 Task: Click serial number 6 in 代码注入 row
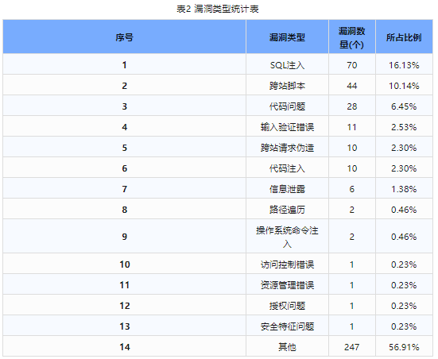(x=124, y=168)
